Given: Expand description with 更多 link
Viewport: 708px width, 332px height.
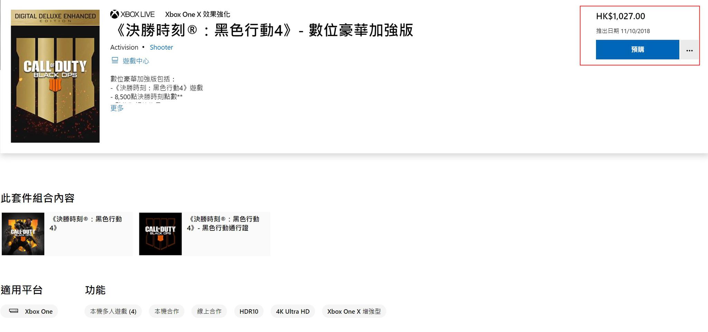Looking at the screenshot, I should 117,108.
